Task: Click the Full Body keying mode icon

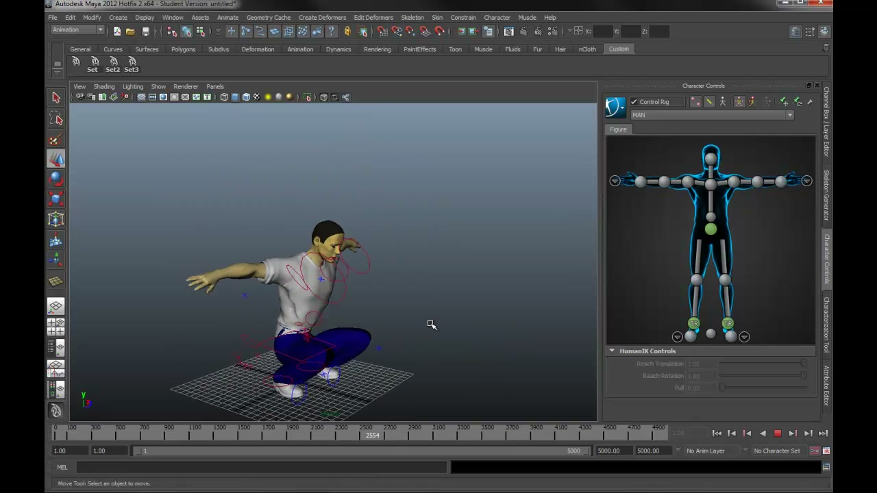Action: 739,101
